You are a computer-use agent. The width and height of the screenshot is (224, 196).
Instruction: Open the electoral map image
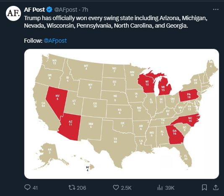tap(122, 113)
